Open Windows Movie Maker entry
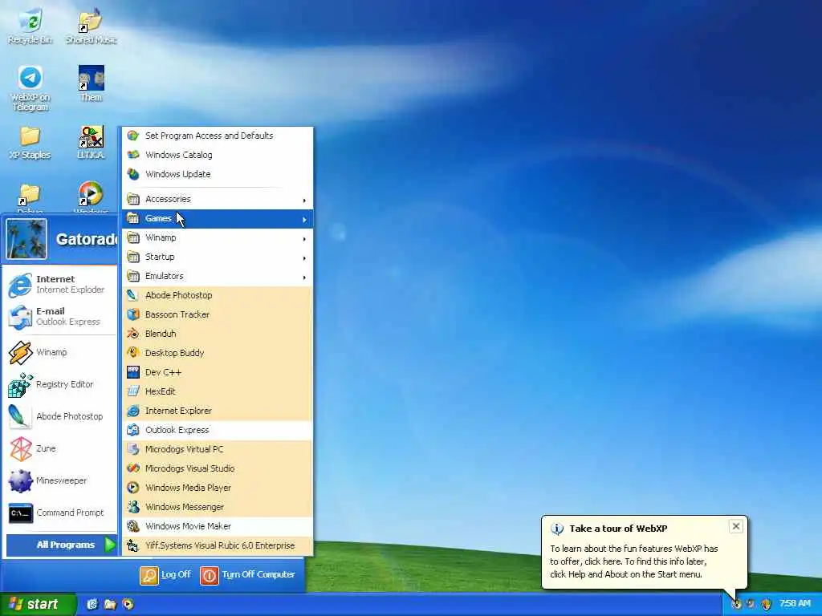 218,526
